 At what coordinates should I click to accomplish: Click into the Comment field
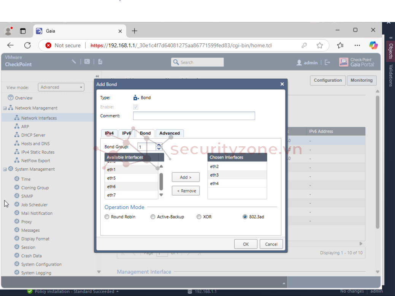coord(194,116)
